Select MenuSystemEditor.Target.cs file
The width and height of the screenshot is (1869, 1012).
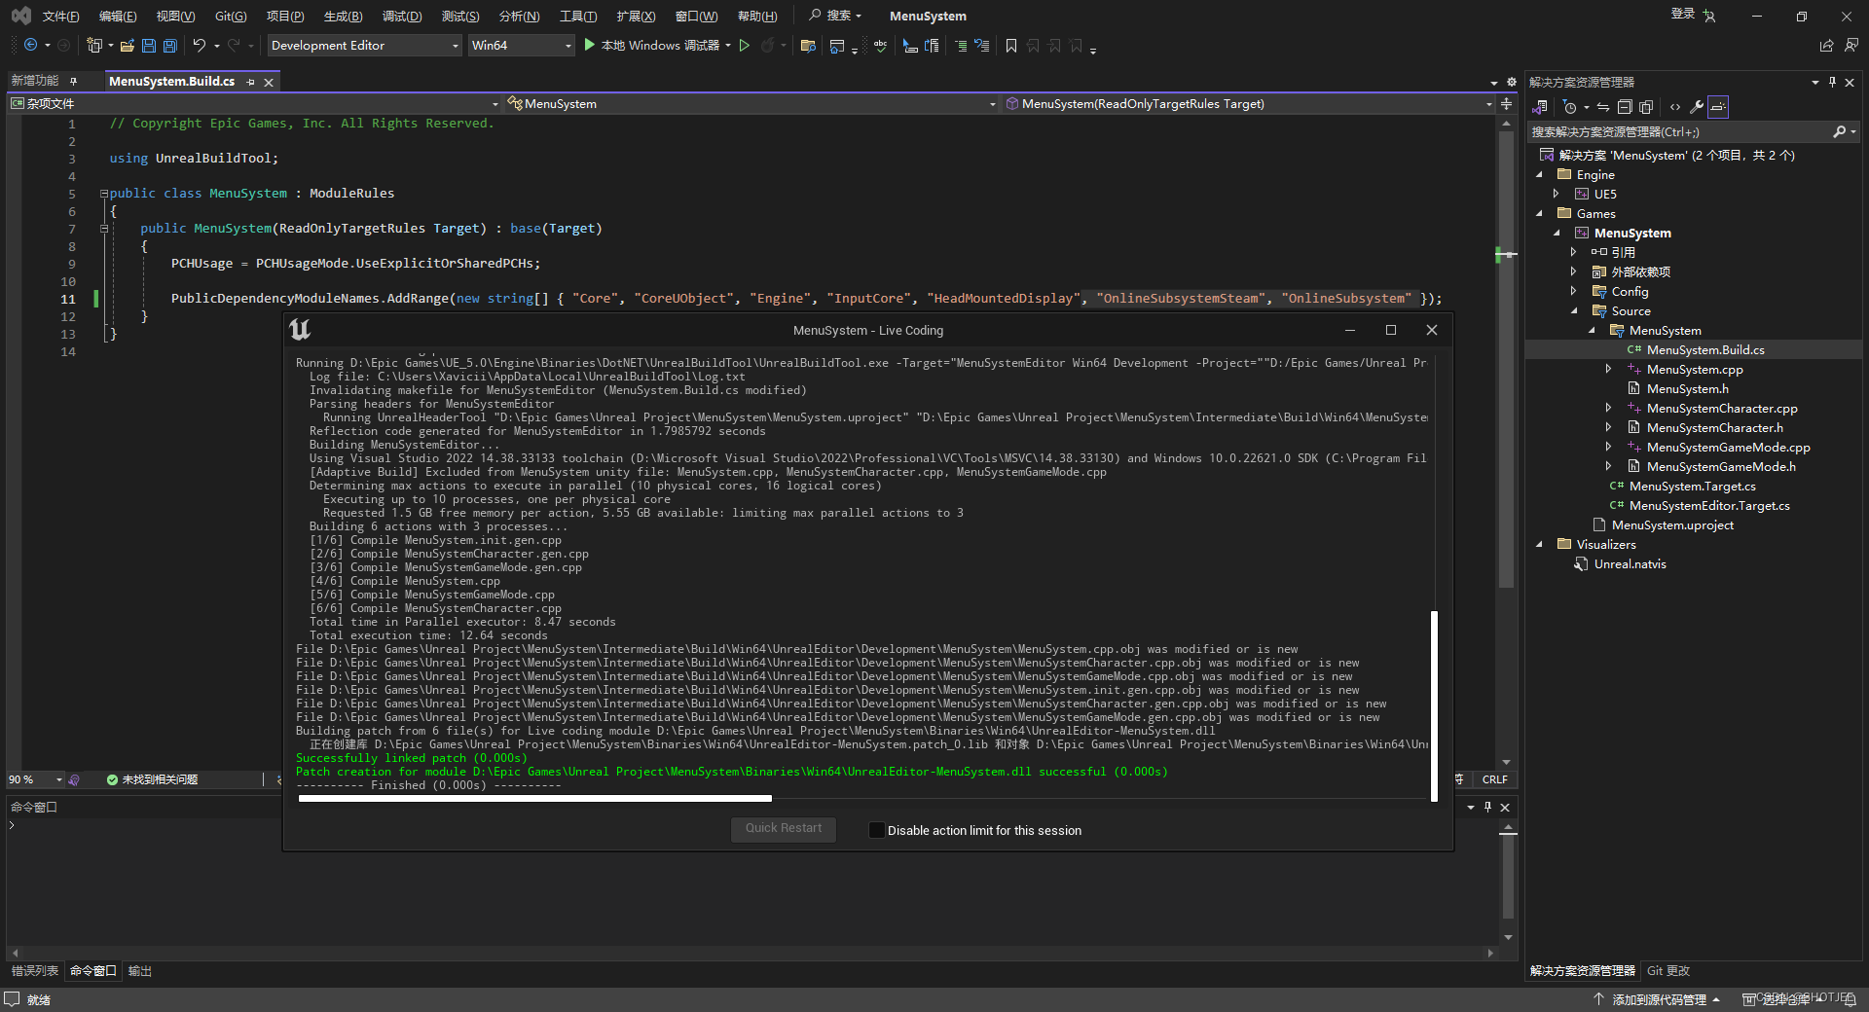tap(1709, 506)
